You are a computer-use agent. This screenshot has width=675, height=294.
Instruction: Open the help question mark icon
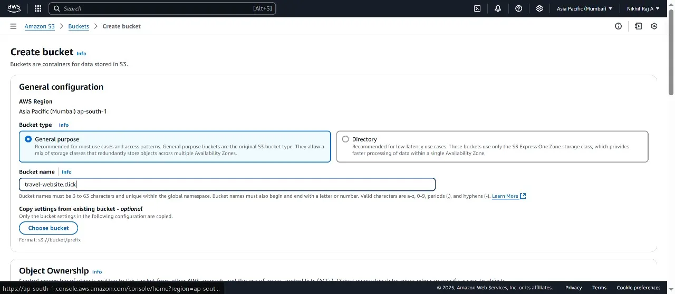click(x=519, y=8)
